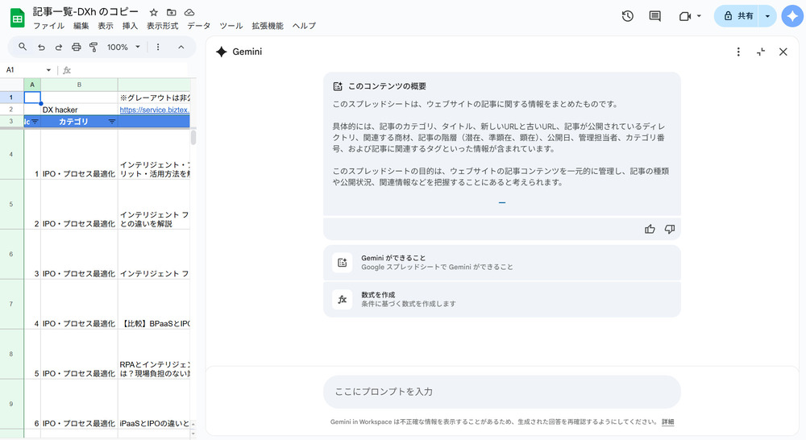Open the 表示 menu
806x440 pixels.
tap(106, 26)
